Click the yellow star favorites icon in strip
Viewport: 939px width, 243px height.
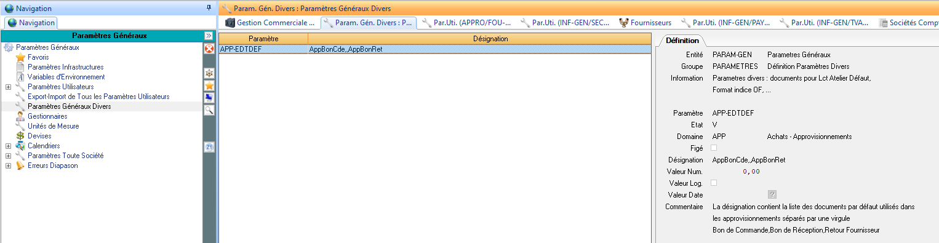click(209, 86)
